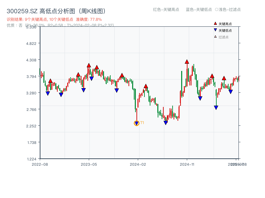Image resolution: width=265 pixels, height=198 pixels.
Task: Click the blue 关键低点 triangle in the legend
Action: (x=215, y=30)
